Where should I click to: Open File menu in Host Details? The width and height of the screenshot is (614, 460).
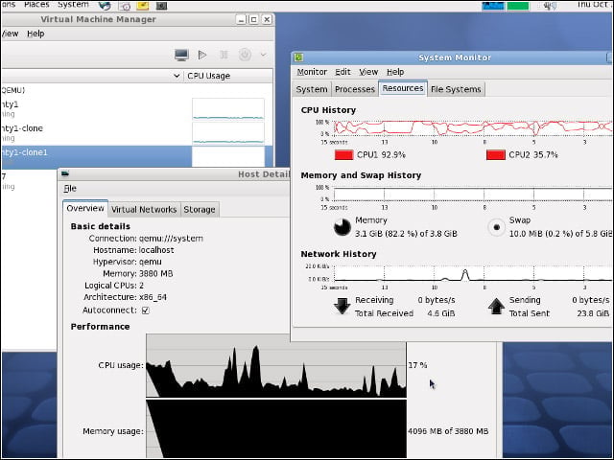point(70,189)
